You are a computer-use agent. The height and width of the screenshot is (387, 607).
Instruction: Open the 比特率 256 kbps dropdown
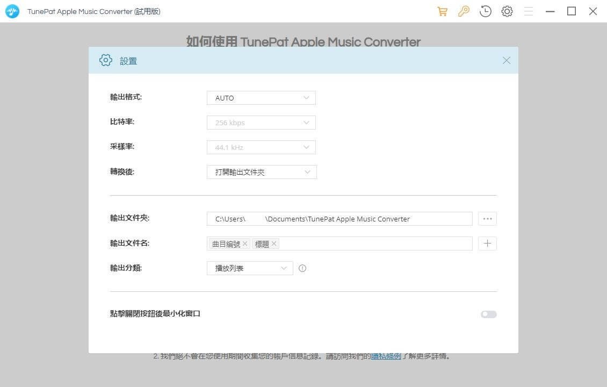click(261, 123)
